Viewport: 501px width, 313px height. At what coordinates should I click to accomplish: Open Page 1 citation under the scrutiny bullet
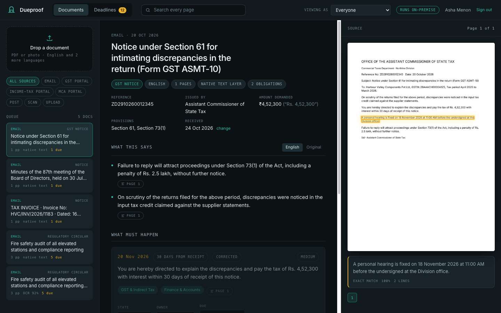coord(130,216)
